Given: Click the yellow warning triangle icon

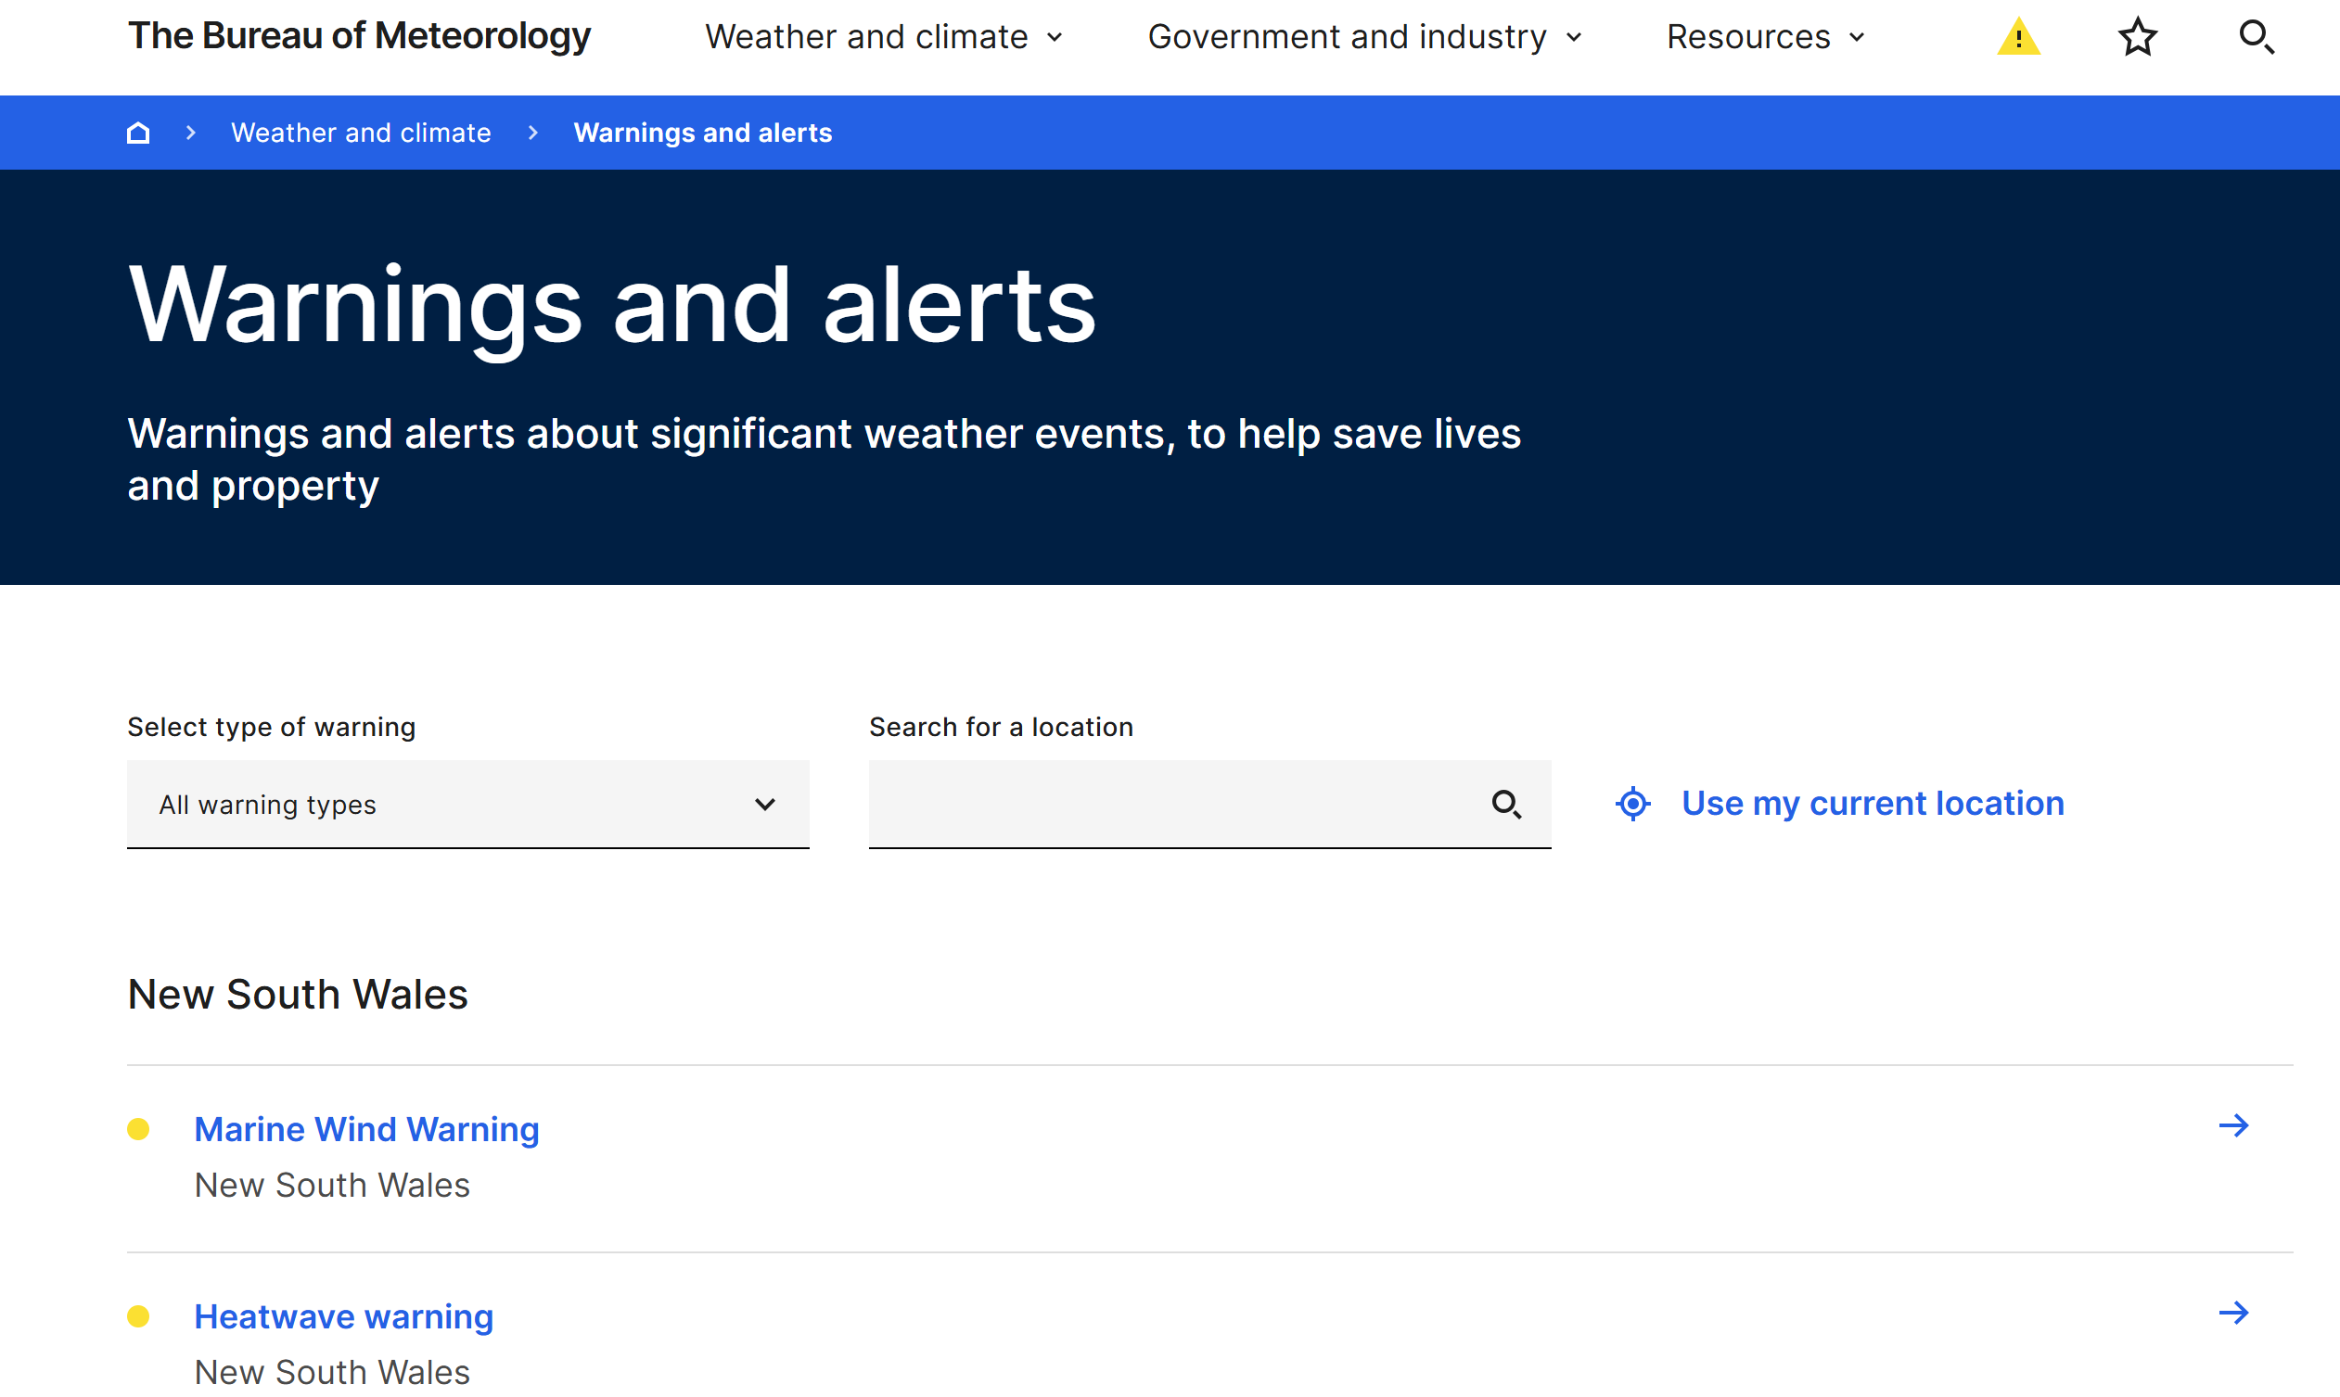Looking at the screenshot, I should [2018, 38].
